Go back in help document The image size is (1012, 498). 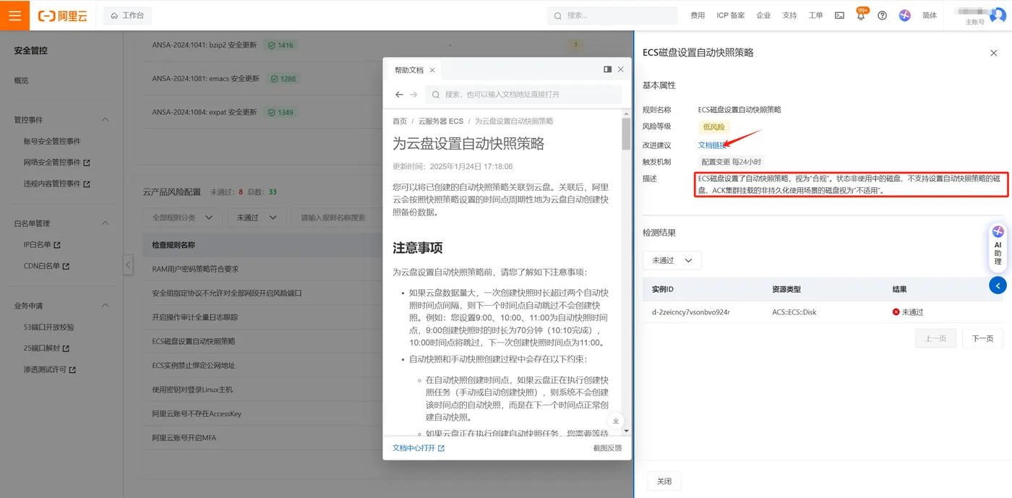[x=400, y=95]
